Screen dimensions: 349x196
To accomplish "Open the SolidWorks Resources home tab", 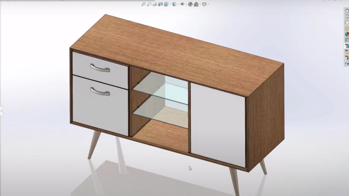I will tap(347, 10).
